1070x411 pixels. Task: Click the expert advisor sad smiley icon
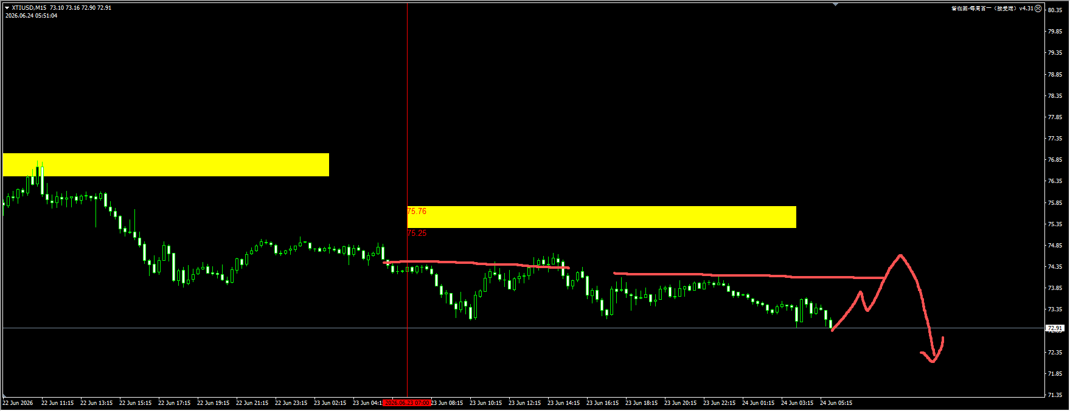1038,9
